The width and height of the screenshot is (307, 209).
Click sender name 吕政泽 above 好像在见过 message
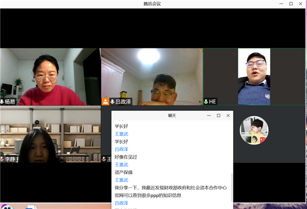121,149
